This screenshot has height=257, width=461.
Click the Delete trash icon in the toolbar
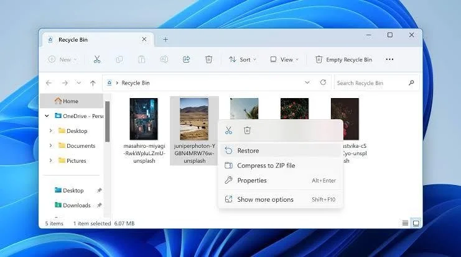(x=209, y=60)
